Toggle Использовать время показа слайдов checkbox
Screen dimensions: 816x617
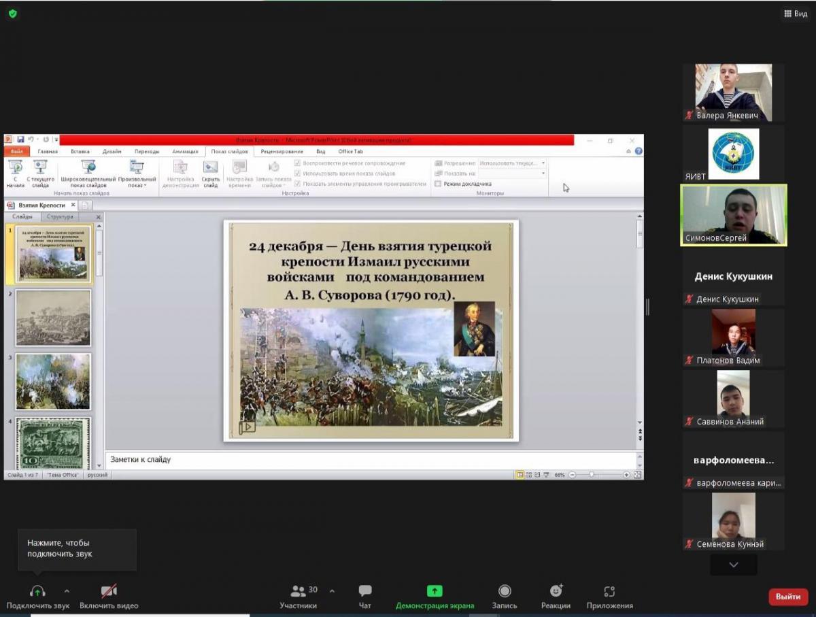298,173
